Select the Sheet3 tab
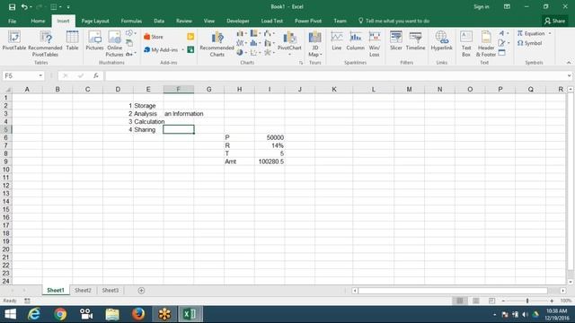This screenshot has height=323, width=575. tap(110, 291)
